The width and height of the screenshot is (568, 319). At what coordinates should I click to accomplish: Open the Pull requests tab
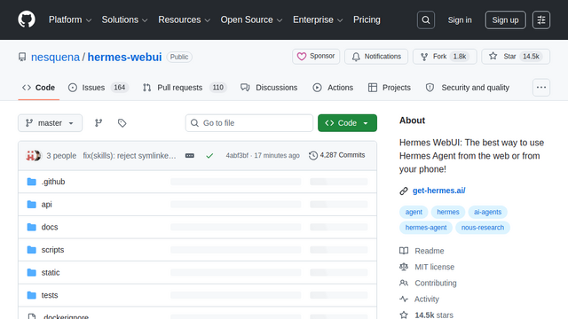[185, 88]
